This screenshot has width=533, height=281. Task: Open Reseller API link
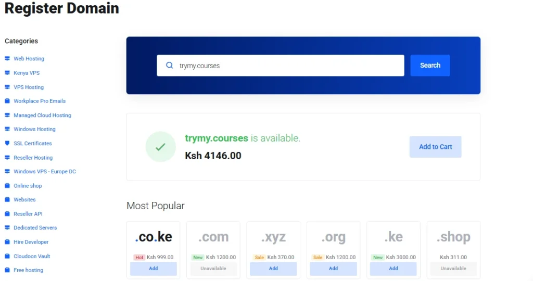point(28,214)
